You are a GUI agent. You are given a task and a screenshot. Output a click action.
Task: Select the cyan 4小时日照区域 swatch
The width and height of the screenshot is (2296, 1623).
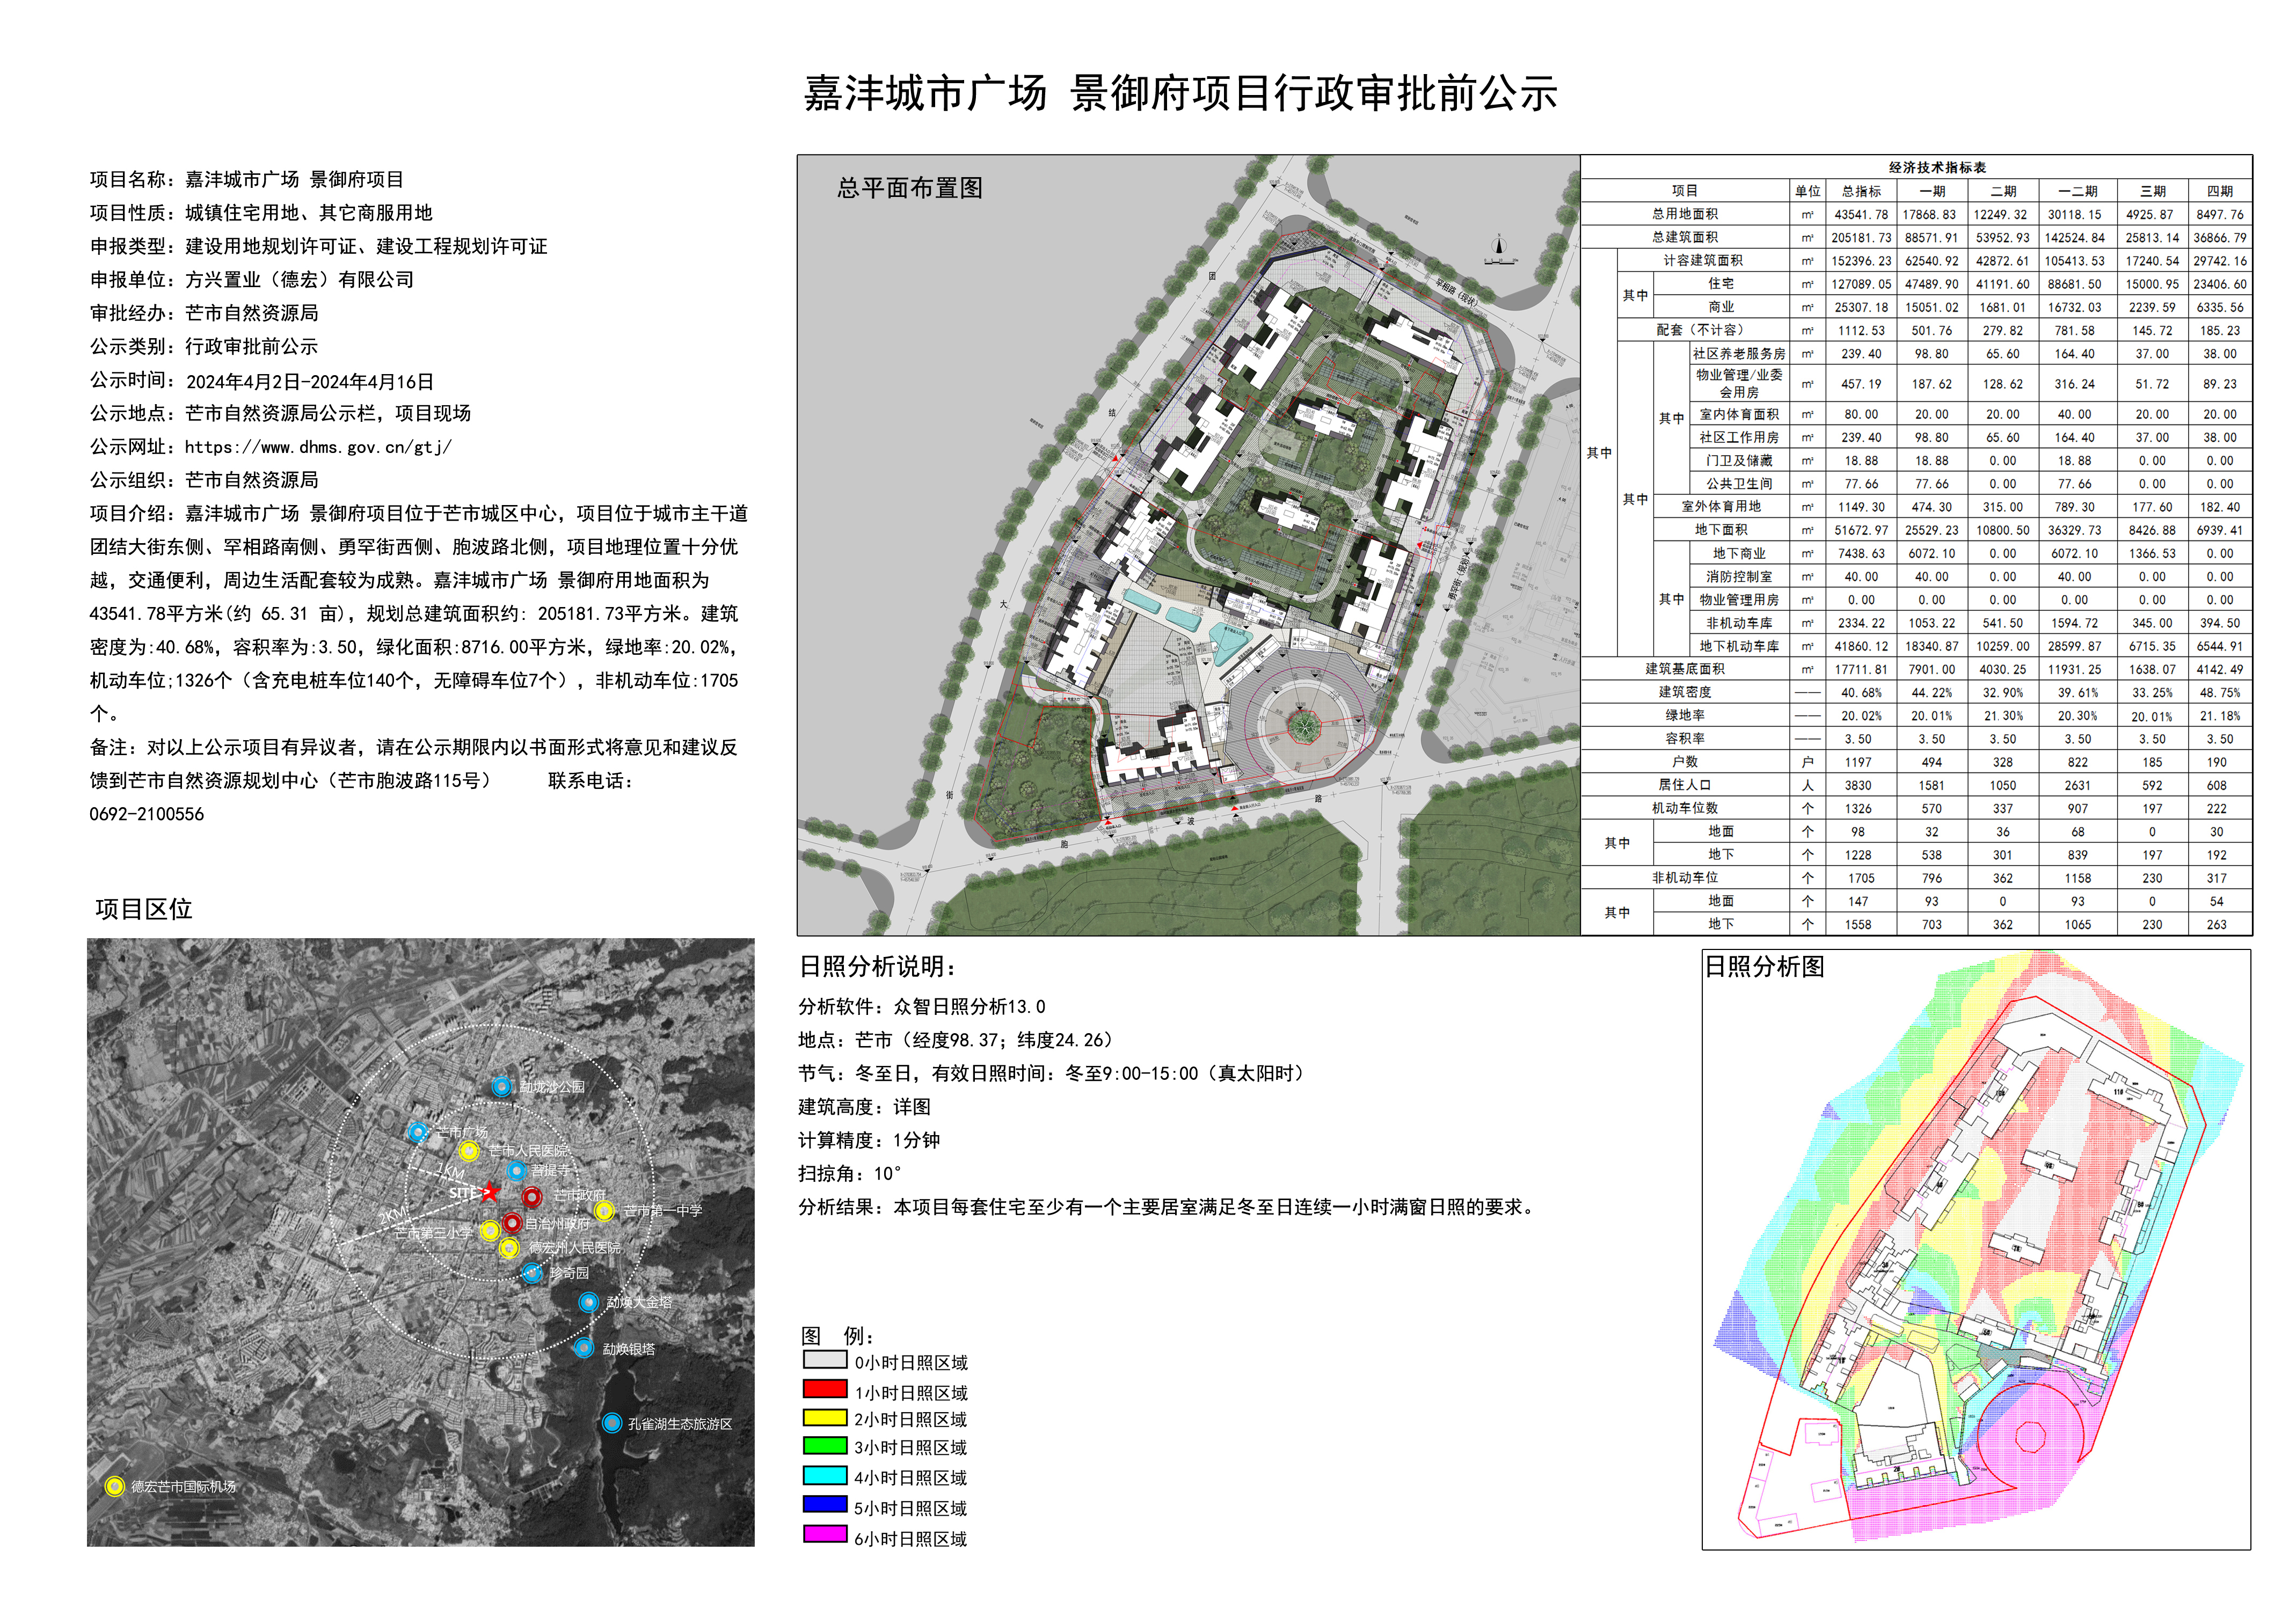825,1475
